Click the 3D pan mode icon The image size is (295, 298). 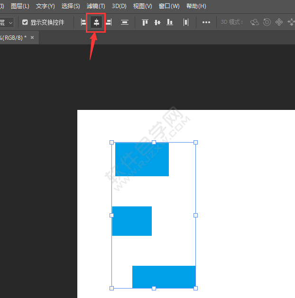coord(279,22)
